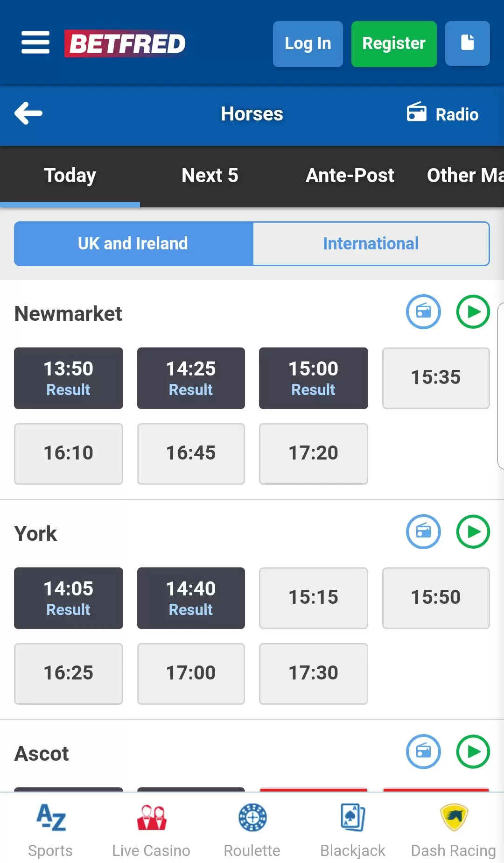Open the bet slip icon
The image size is (504, 863).
pos(467,43)
